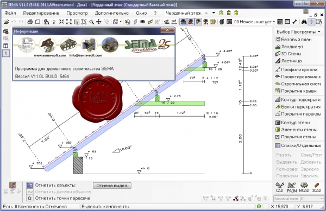
Task: Open the 'Дополнительно' menu
Action: 111,13
